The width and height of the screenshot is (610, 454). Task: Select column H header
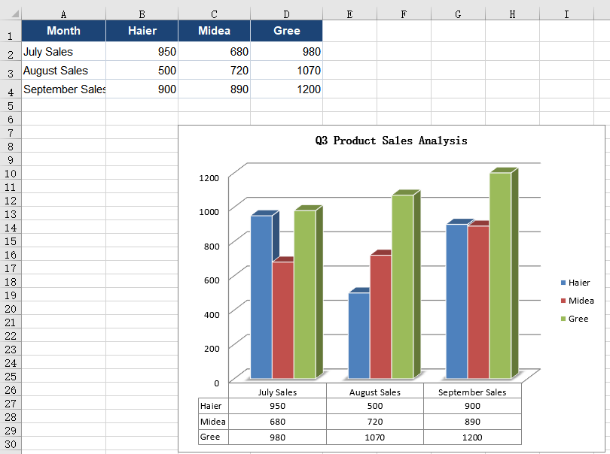click(x=512, y=14)
